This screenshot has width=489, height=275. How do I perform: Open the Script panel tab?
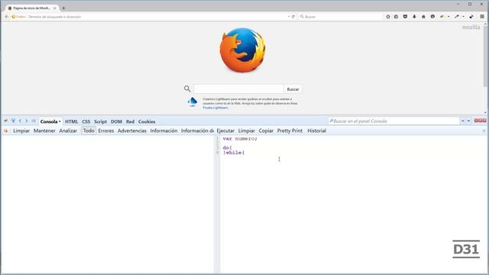click(x=100, y=121)
